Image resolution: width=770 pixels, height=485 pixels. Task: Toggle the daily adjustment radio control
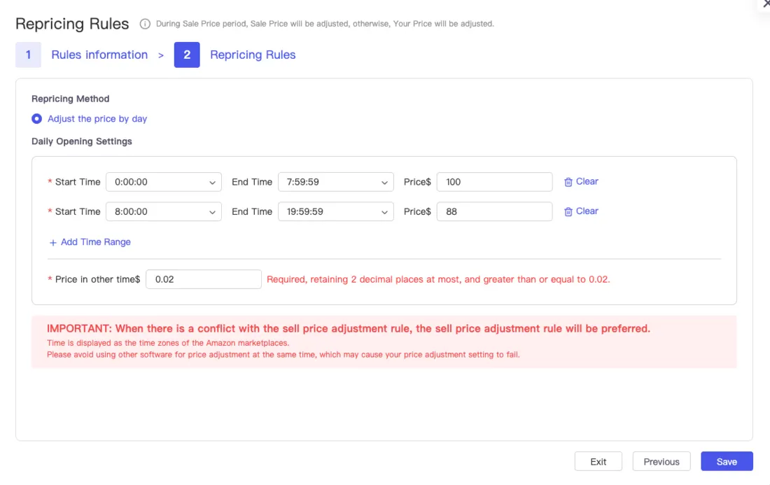(36, 118)
